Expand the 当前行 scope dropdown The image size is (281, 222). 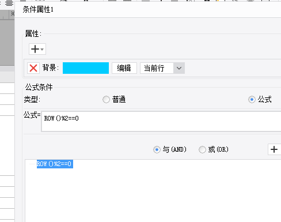(x=179, y=68)
